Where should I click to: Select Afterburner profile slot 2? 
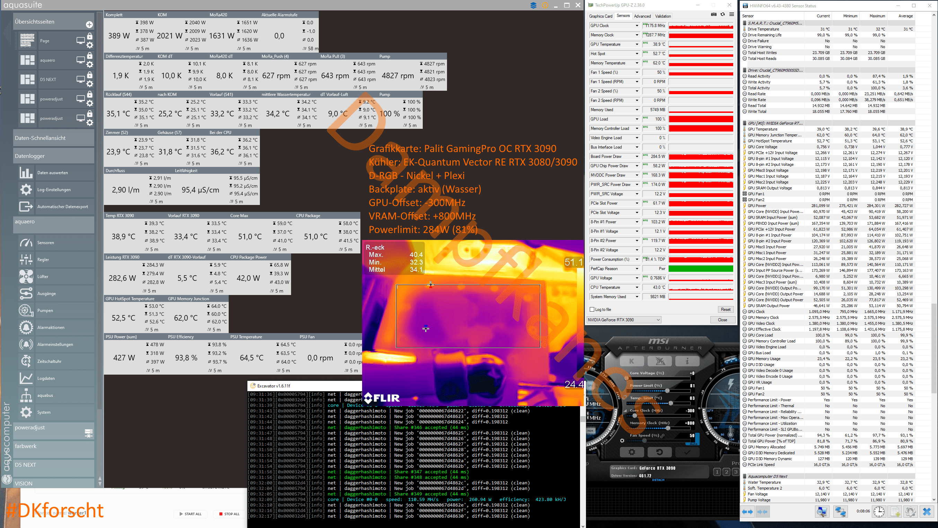(x=726, y=472)
